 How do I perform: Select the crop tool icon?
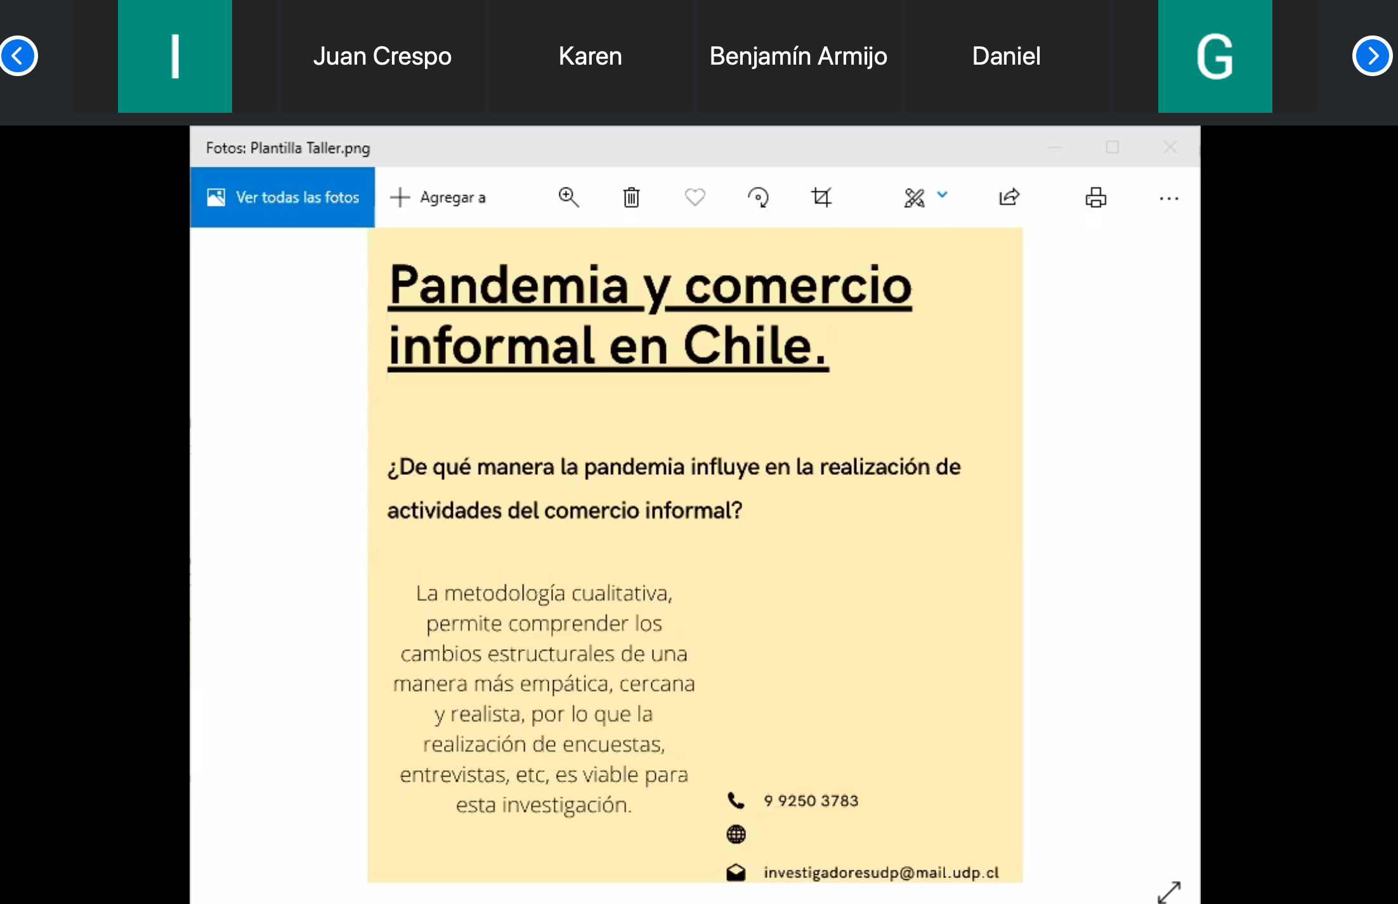pyautogui.click(x=821, y=197)
